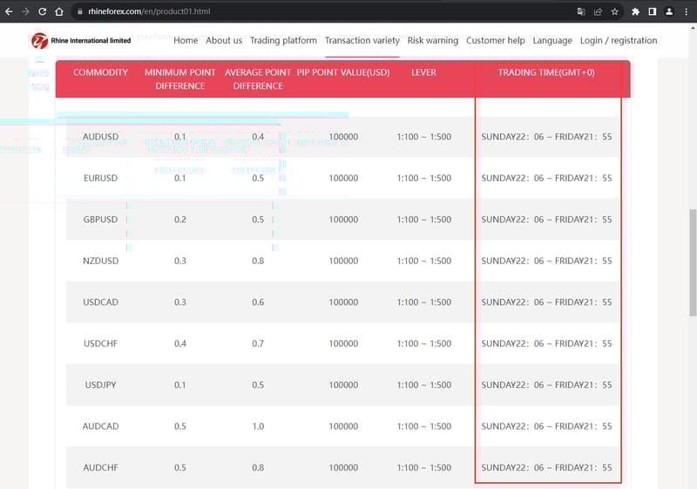Click the Rhine International limited logo
This screenshot has height=489, width=697.
coord(81,40)
